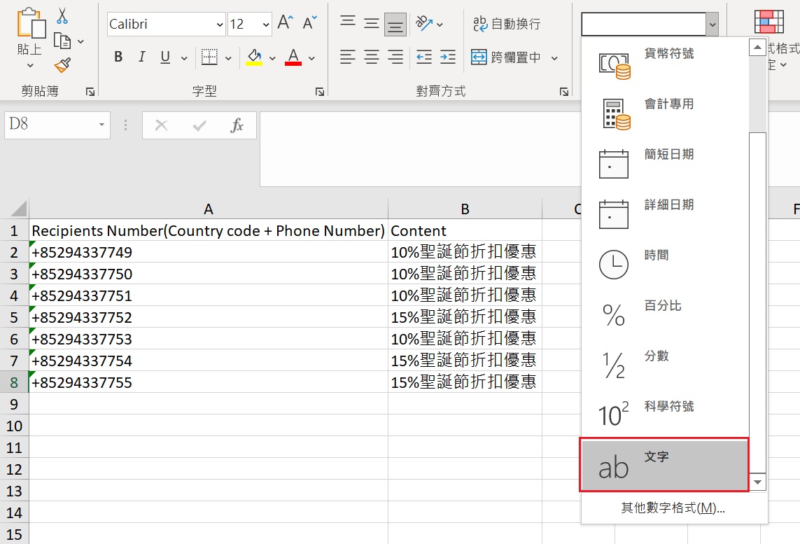Screen dimensions: 800x544
Task: Open the font size dropdown
Action: coord(266,25)
